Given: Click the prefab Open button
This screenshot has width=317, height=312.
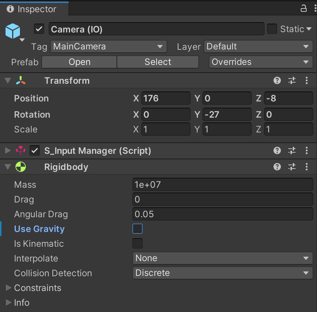Looking at the screenshot, I should (79, 62).
